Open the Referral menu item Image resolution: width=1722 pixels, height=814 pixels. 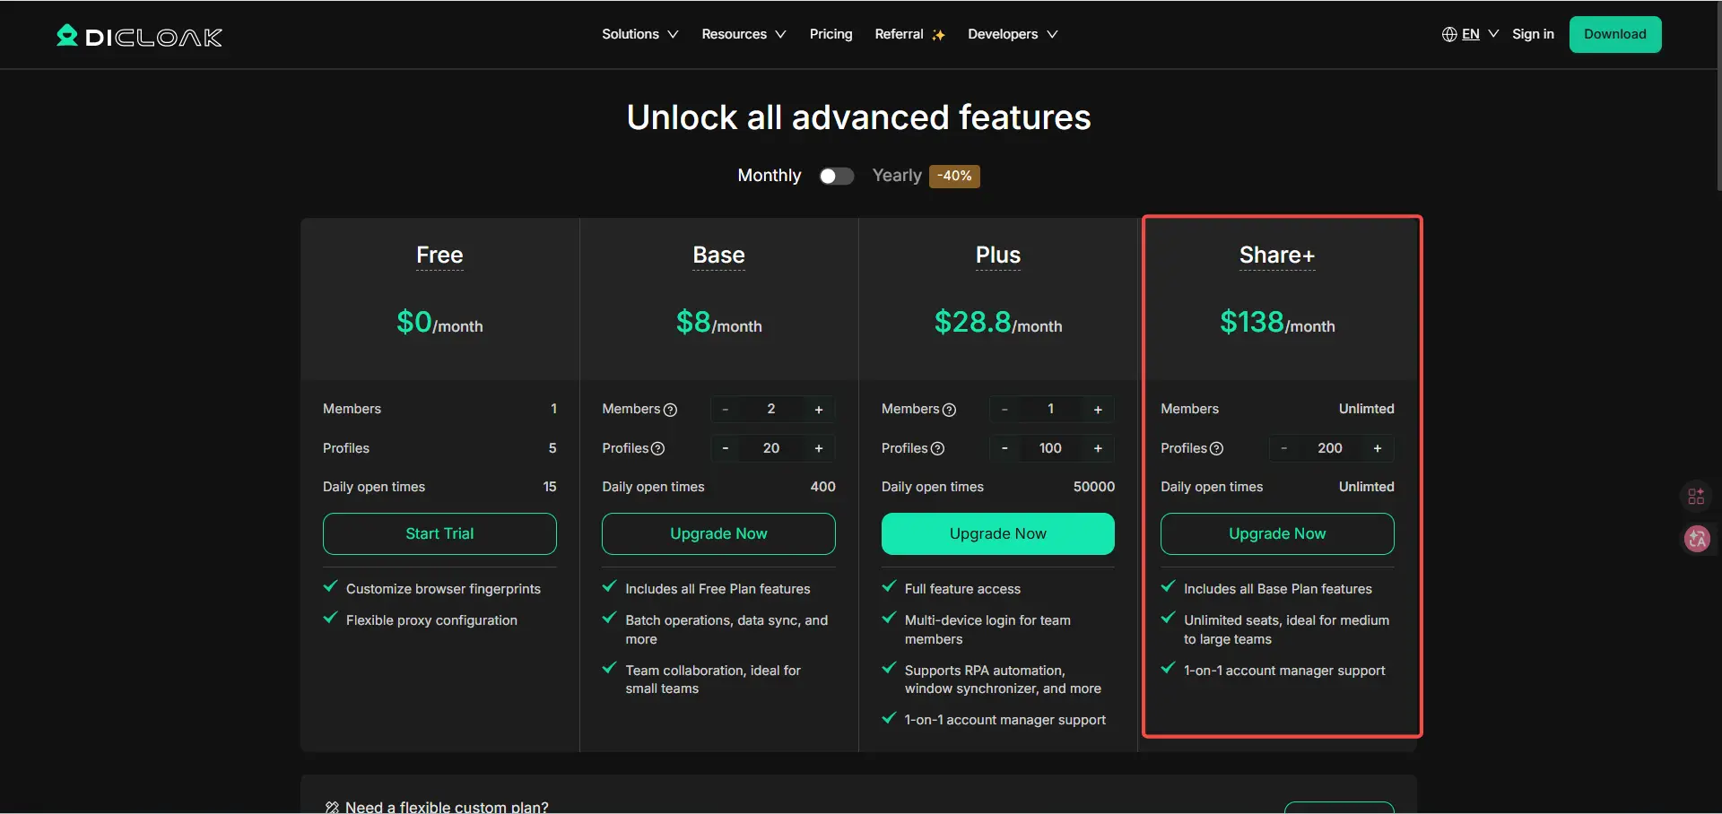pos(909,34)
